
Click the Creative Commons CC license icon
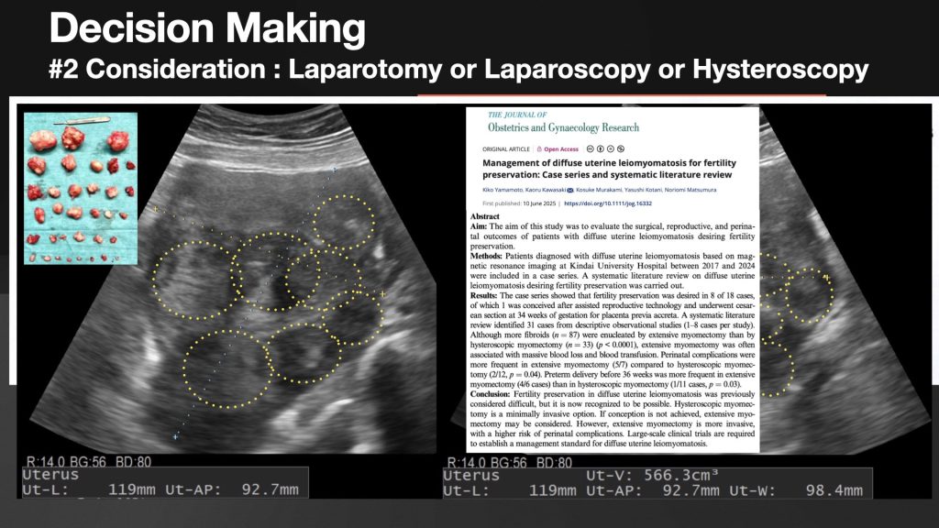[591, 149]
